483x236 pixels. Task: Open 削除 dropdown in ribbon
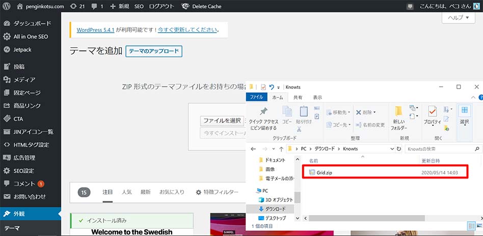[x=366, y=113]
